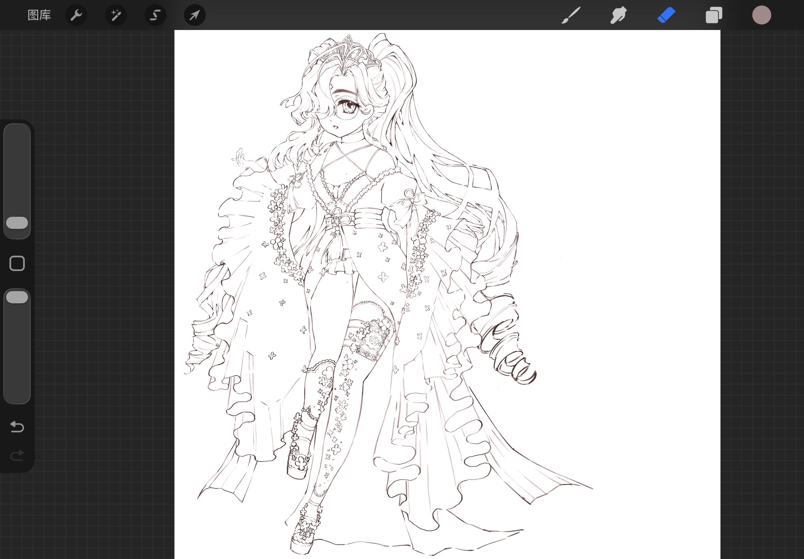Select the Selection S-ribbon tool

(155, 15)
